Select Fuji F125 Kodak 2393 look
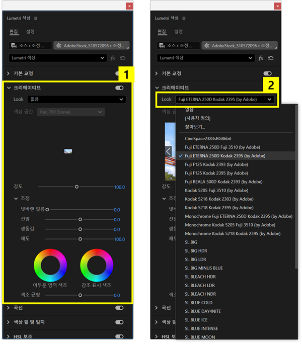302x344 pixels. pos(216,164)
